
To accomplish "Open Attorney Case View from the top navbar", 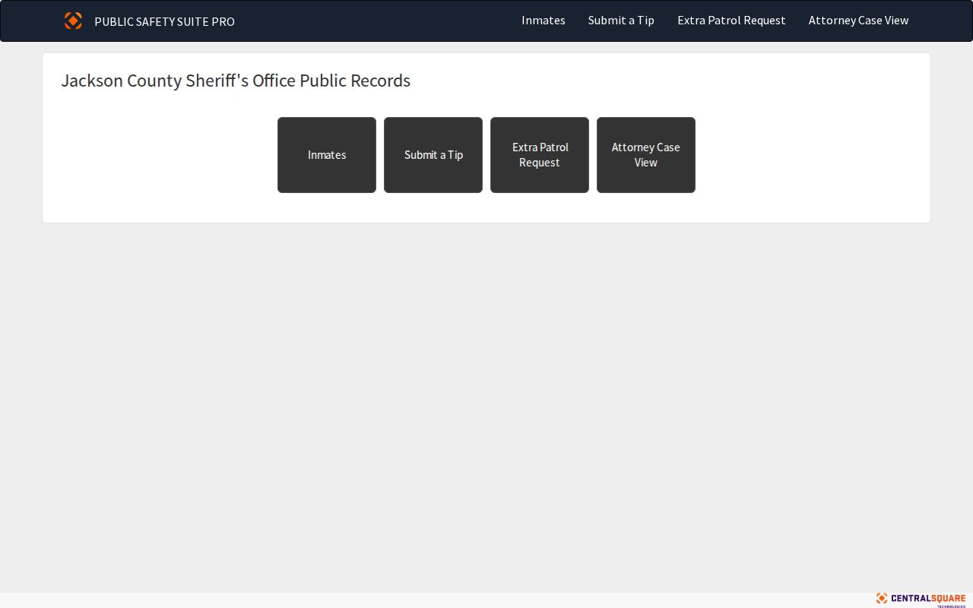I will tap(858, 21).
